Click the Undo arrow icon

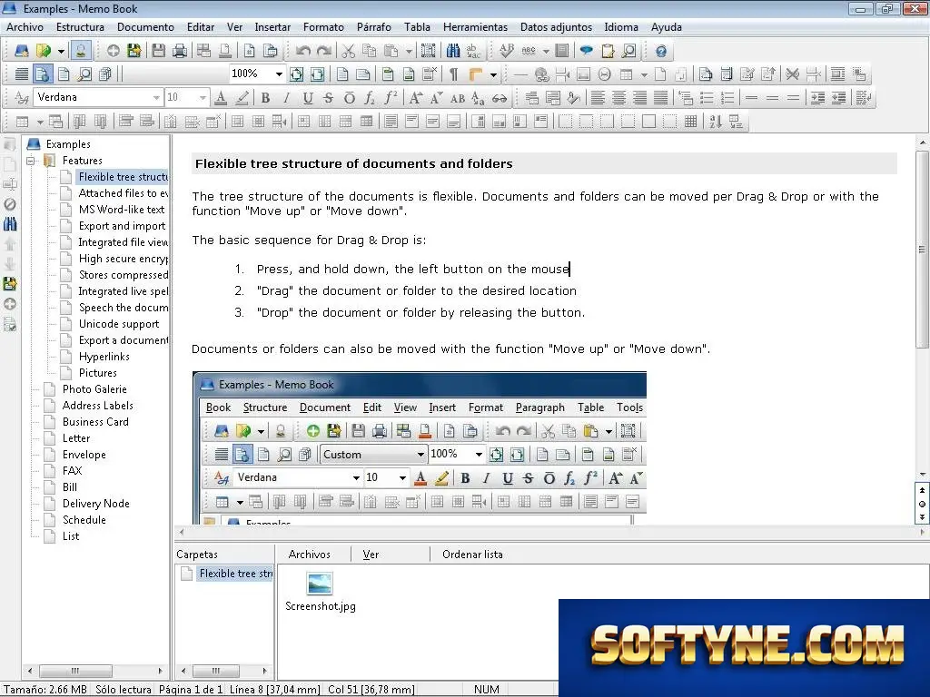click(x=303, y=51)
